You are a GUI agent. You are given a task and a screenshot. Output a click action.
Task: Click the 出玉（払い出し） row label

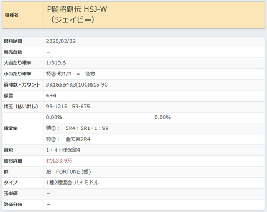21,107
